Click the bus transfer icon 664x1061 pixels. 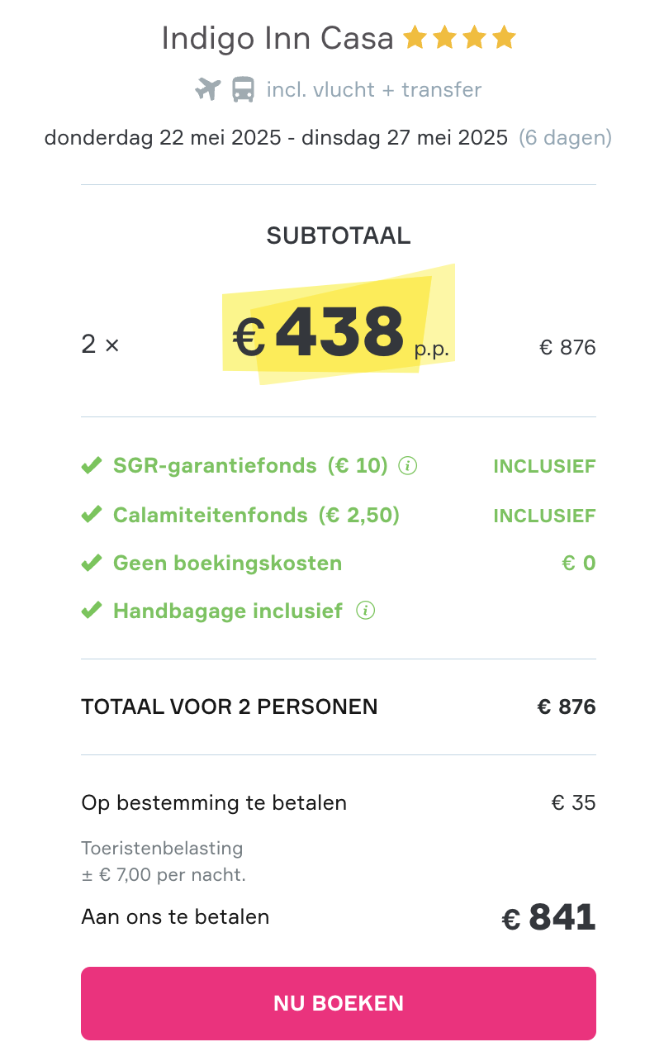[x=243, y=89]
